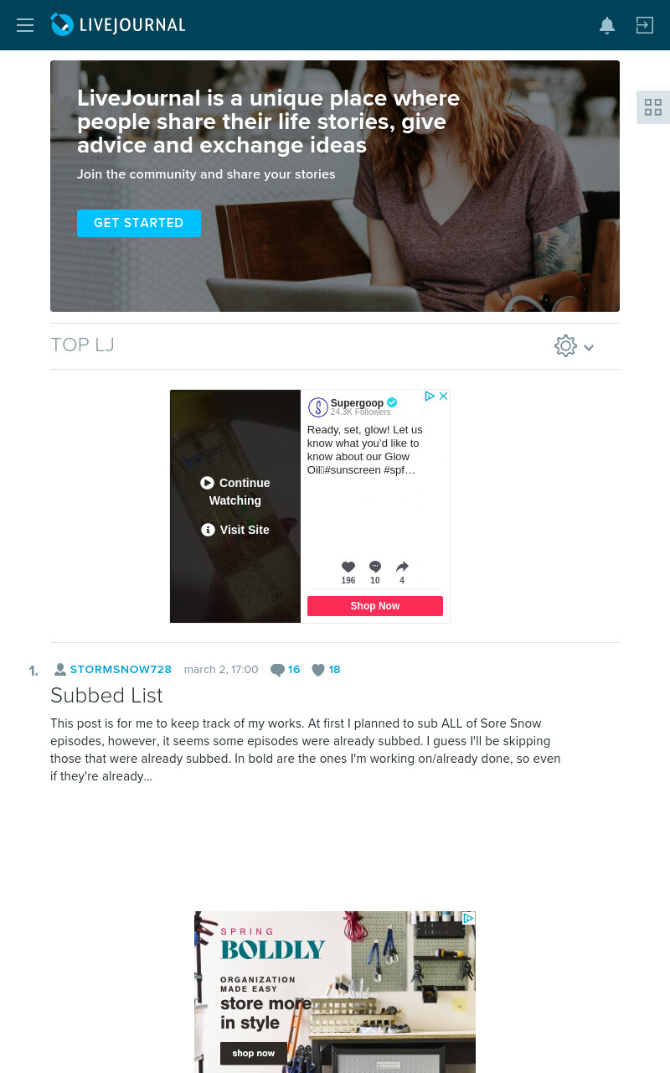
Task: Click the AdChoices icon on Supergoop ad
Action: click(x=430, y=397)
